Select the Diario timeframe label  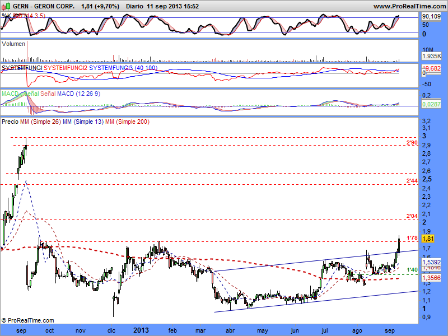(x=134, y=6)
